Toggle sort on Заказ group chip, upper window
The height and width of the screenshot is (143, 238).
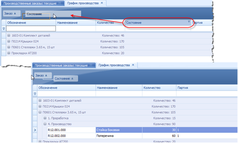[12, 14]
